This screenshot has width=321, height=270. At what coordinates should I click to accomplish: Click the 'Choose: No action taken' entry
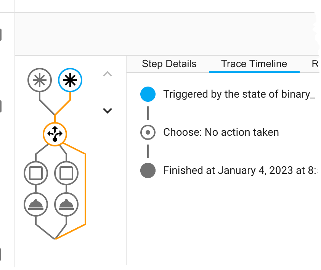pyautogui.click(x=221, y=132)
